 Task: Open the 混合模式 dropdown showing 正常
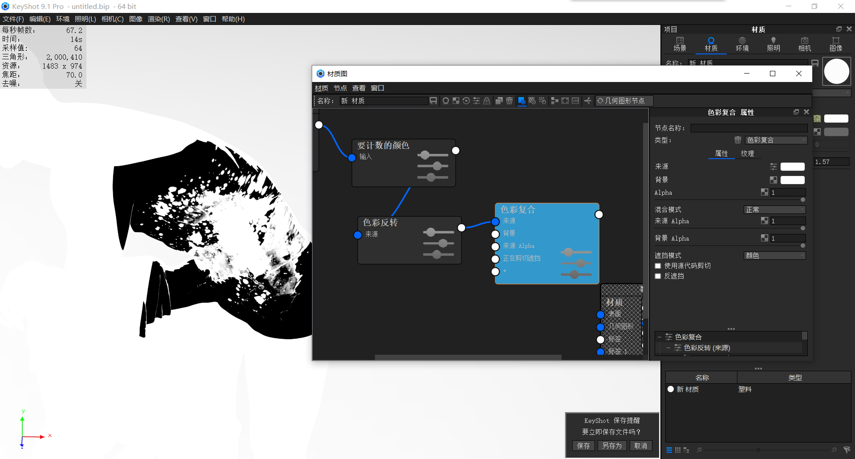point(774,209)
